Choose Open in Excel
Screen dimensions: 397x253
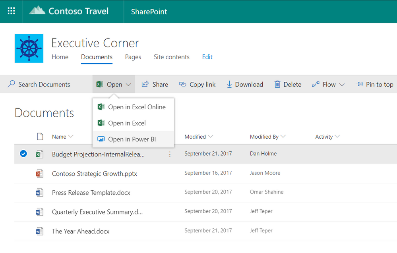tap(134, 123)
